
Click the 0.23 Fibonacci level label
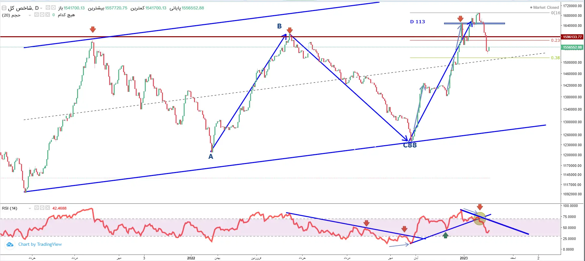[555, 40]
